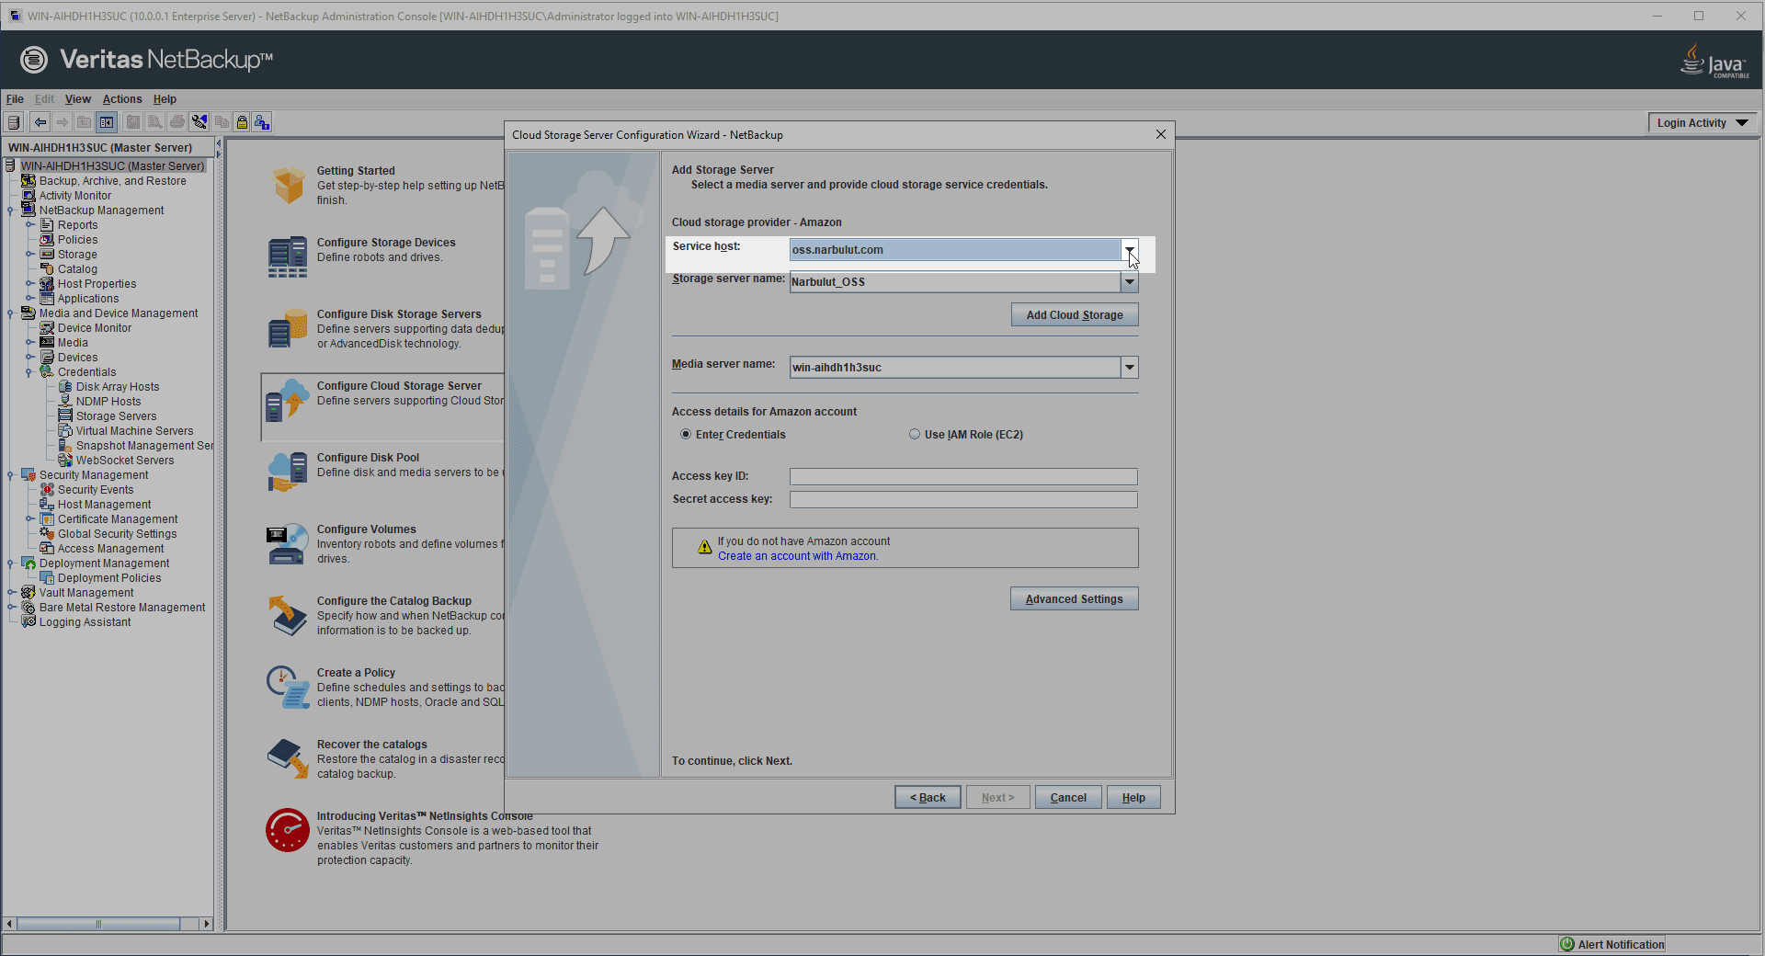Select the Enter Credentials radio button
The height and width of the screenshot is (956, 1765).
point(686,434)
